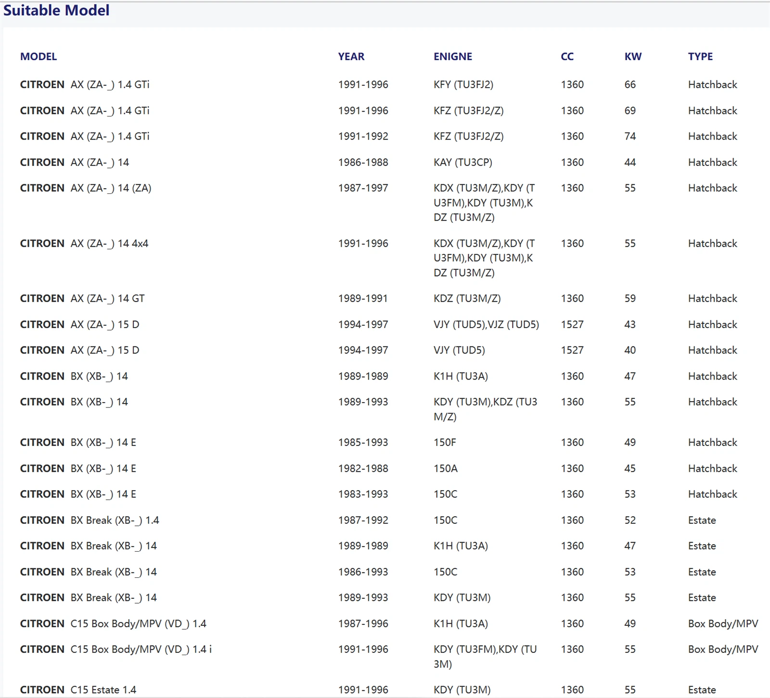Click engine 'KDY (TU3FM),KDY (TU 3M)'
This screenshot has height=698, width=770.
click(485, 657)
